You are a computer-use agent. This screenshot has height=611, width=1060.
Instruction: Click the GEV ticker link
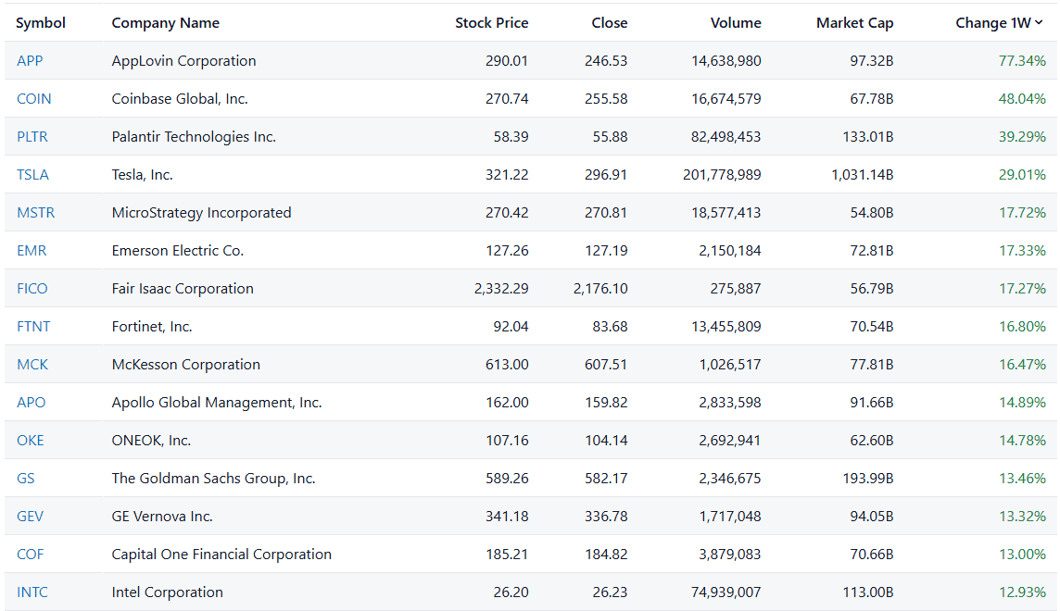coord(31,517)
